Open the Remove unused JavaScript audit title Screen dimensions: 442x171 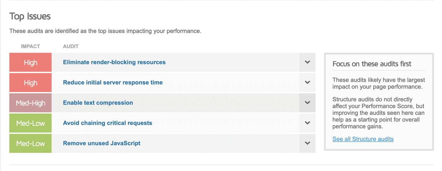(x=102, y=143)
